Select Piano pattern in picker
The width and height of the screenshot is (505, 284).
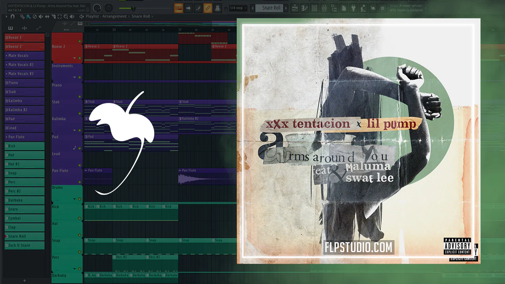[24, 83]
